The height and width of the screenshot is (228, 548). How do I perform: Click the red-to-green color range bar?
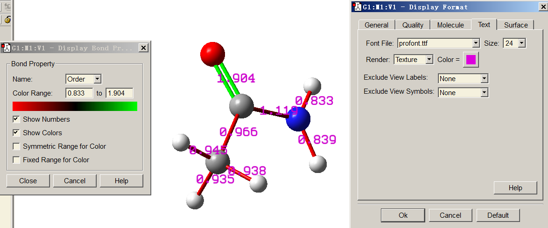[x=75, y=106]
